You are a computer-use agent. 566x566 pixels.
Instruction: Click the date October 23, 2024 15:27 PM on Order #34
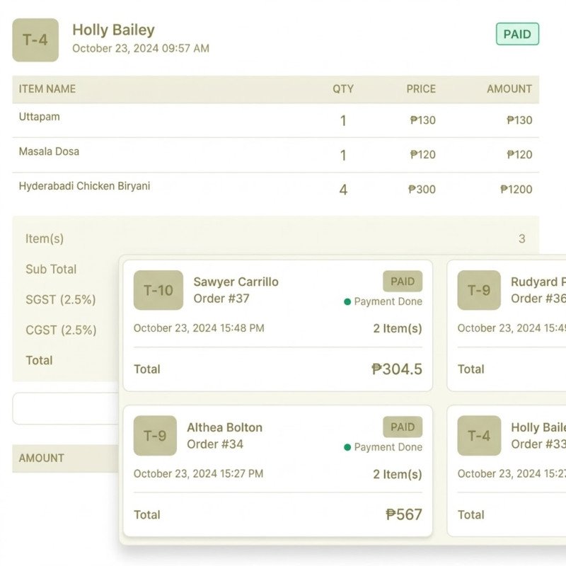coord(199,473)
